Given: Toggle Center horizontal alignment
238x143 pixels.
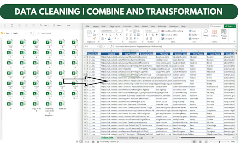Looking at the screenshot, I should point(131,35).
